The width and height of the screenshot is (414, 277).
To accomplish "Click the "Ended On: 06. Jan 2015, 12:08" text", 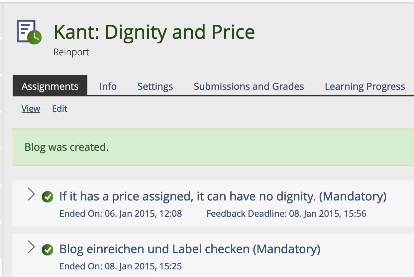I will tap(121, 214).
